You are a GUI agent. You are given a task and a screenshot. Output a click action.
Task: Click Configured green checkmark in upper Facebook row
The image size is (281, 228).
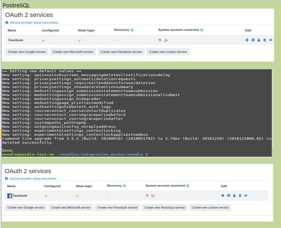(43, 40)
